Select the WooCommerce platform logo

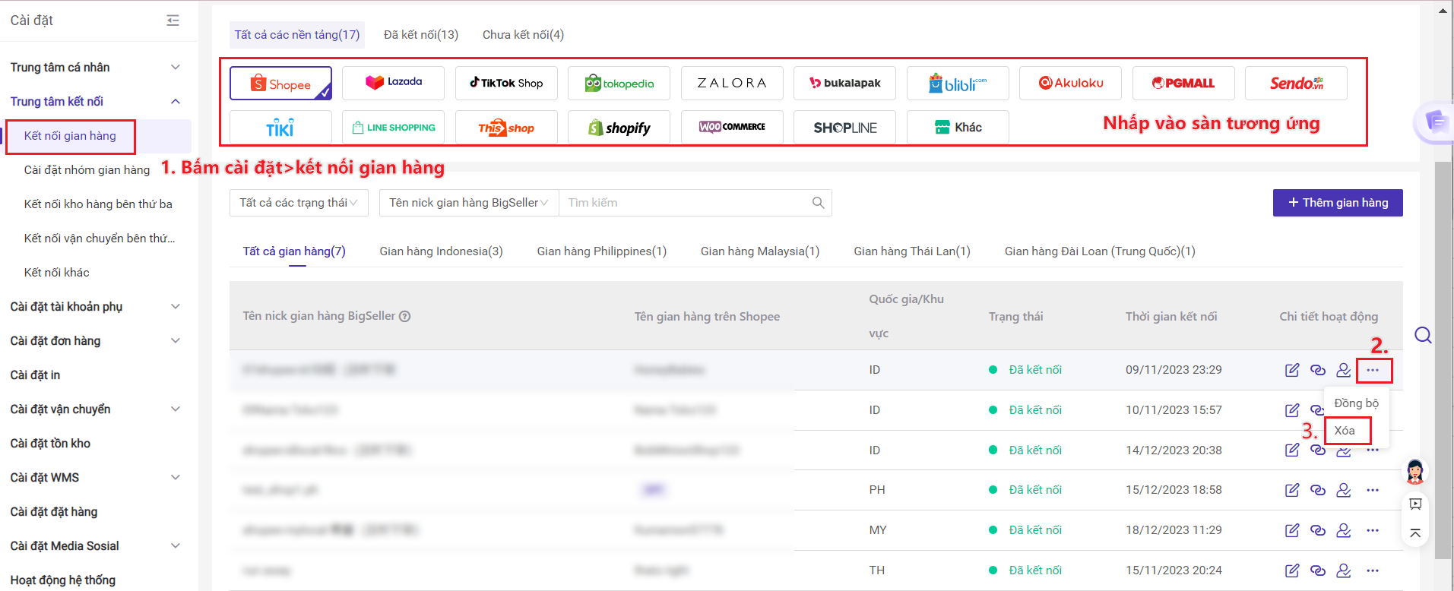(x=732, y=127)
